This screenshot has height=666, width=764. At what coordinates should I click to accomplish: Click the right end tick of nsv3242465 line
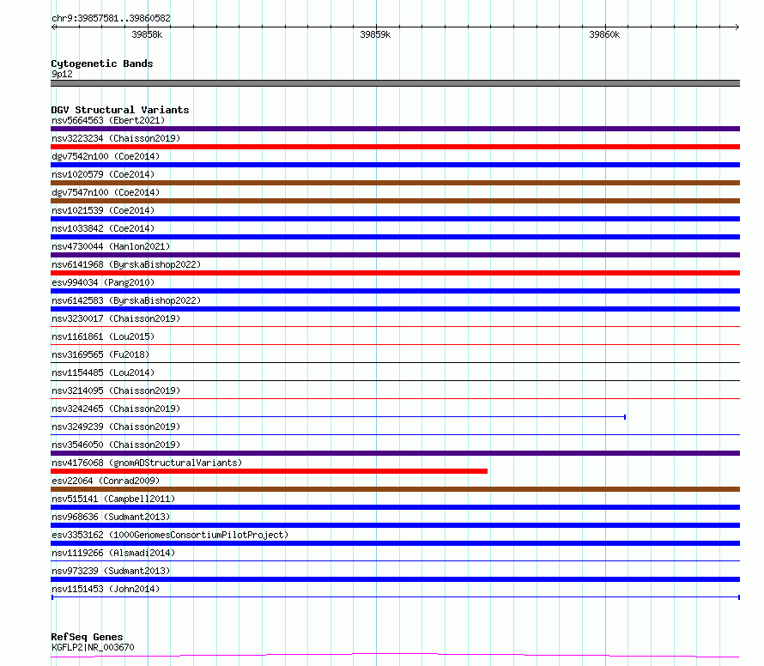pos(625,417)
